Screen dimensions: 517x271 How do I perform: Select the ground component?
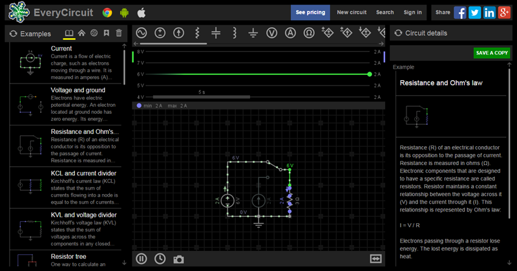point(253,32)
